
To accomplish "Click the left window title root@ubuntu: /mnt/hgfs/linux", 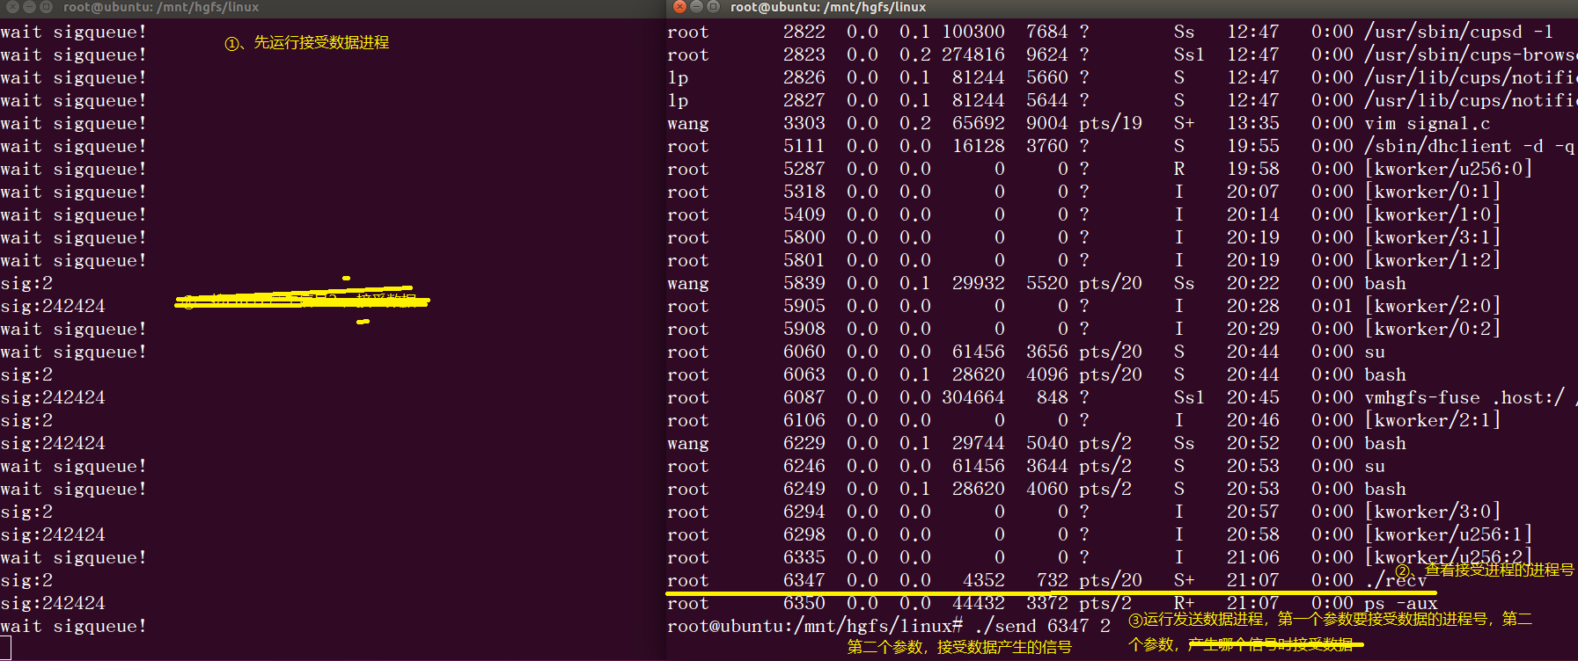I will [x=161, y=7].
